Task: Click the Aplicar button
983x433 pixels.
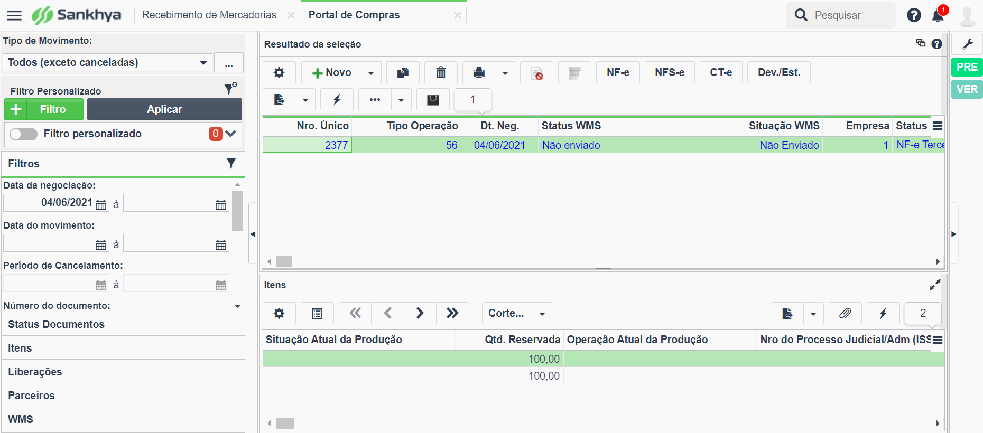Action: click(x=164, y=109)
